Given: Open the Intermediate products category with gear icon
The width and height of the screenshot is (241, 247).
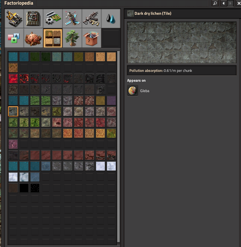Looking at the screenshot, I should click(53, 19).
